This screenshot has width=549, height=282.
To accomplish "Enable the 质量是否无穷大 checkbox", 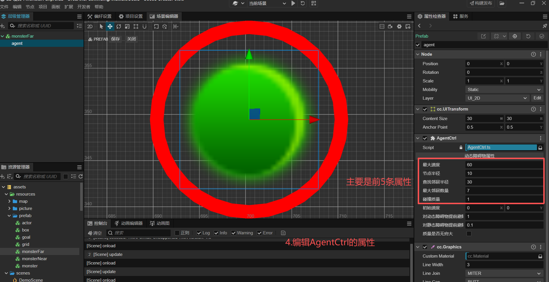I will point(469,233).
